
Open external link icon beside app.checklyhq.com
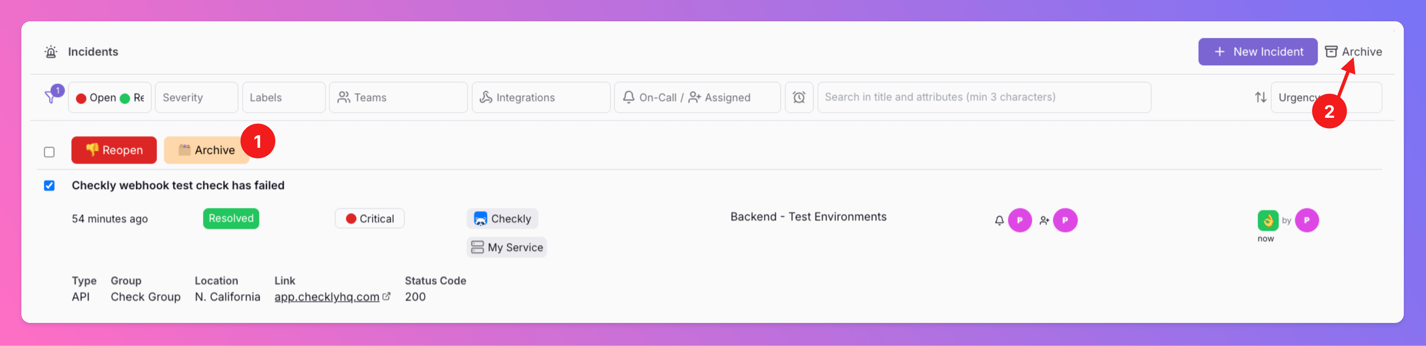click(386, 296)
